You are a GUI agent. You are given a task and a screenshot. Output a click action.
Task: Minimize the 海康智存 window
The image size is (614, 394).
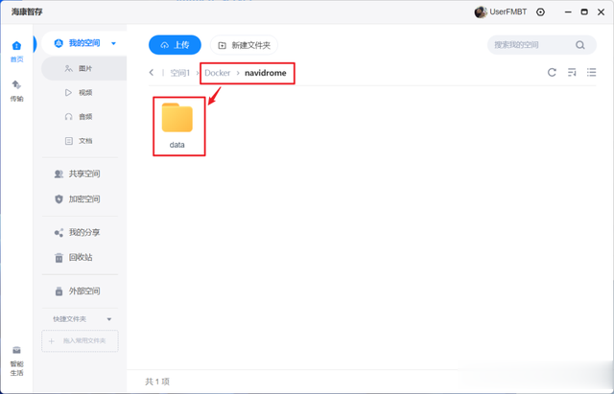click(568, 12)
